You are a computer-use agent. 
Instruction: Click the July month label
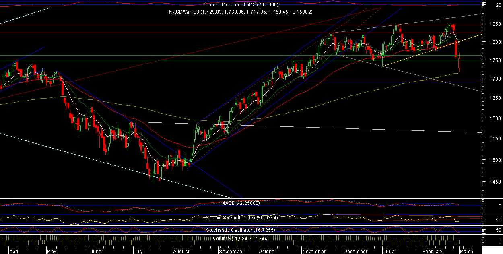138,251
